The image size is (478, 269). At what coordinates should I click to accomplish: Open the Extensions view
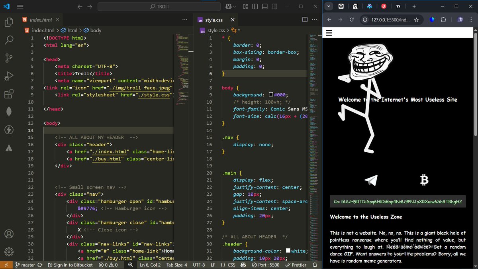9,94
